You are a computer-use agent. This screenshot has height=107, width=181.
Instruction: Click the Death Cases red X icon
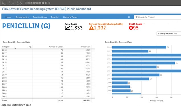(131, 28)
